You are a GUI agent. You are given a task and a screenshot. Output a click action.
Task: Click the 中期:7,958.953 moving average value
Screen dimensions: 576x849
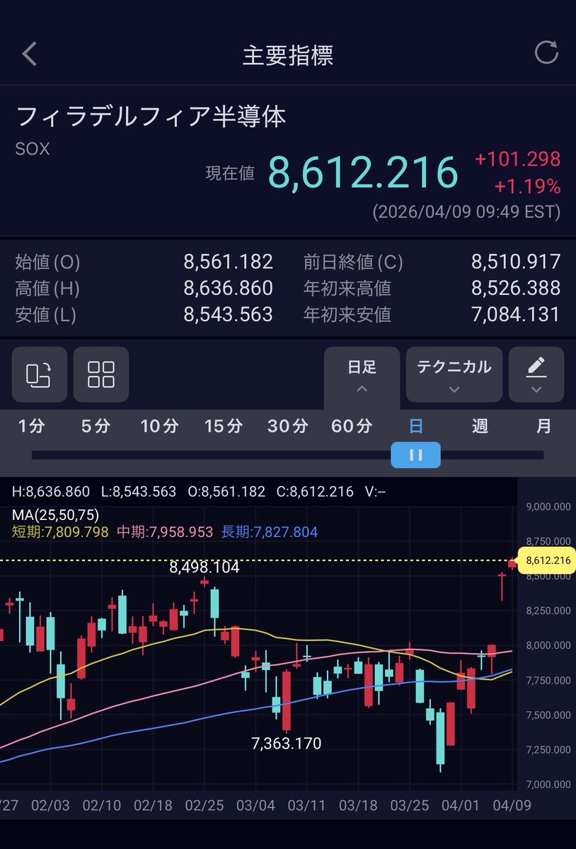coord(165,532)
